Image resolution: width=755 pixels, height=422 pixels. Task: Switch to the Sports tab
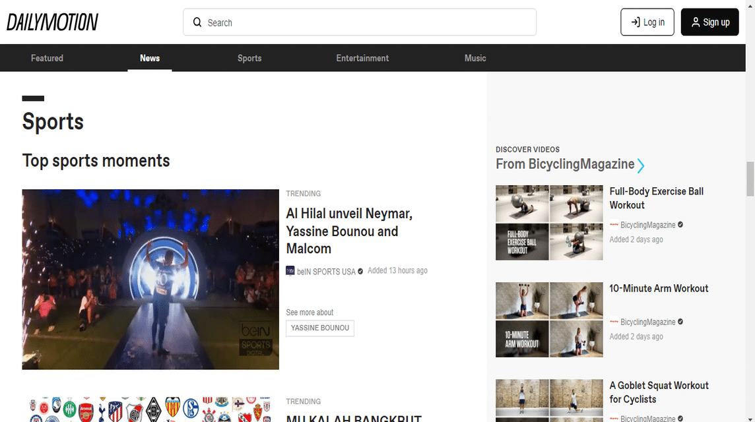point(249,58)
